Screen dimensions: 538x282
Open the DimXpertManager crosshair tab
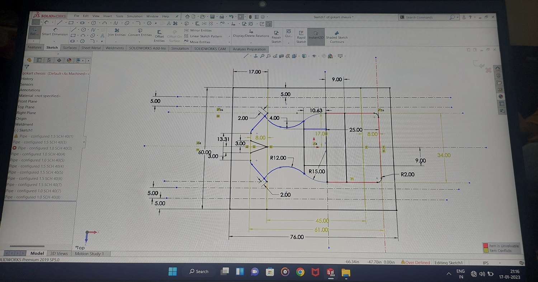tap(59, 60)
